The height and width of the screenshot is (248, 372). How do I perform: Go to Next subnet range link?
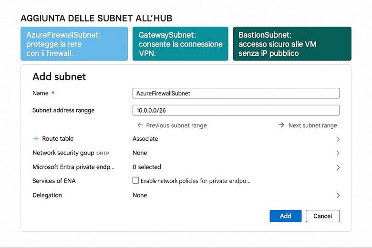(x=312, y=125)
